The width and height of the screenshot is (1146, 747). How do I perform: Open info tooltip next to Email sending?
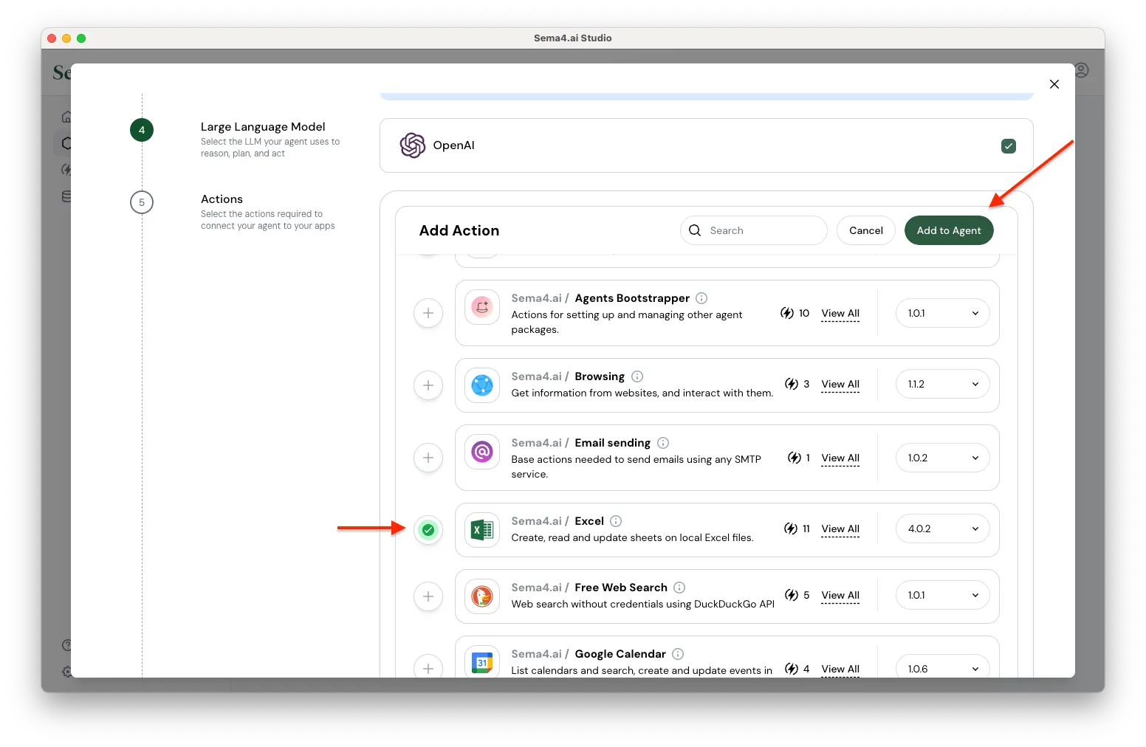663,443
